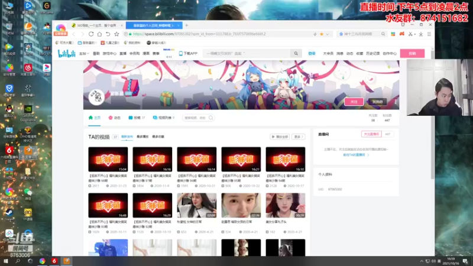
Task: Select the 动态 tab with pink icon
Action: click(114, 118)
